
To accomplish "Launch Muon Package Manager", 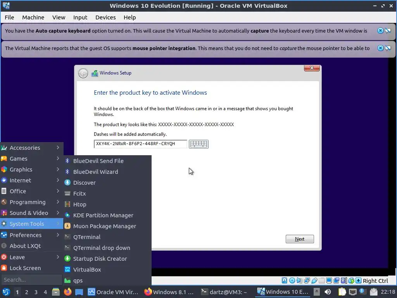I will [107, 226].
